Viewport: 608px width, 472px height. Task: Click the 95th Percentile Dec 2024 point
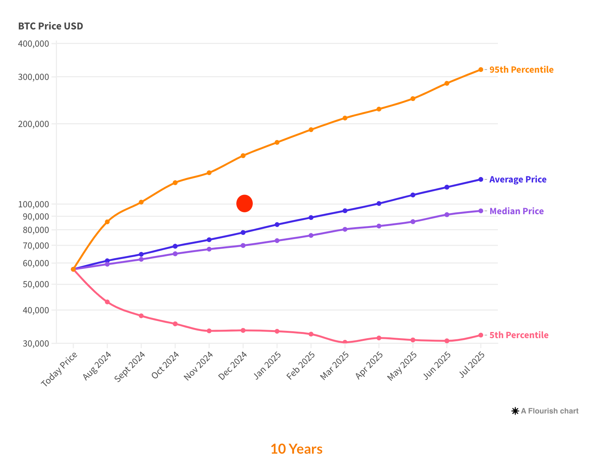(243, 156)
